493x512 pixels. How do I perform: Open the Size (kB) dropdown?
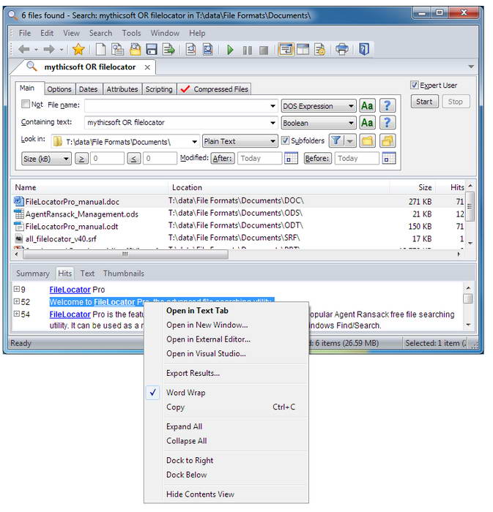coord(46,159)
